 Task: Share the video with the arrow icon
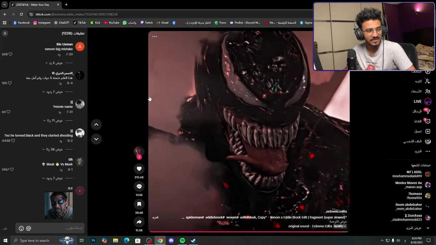(x=139, y=222)
